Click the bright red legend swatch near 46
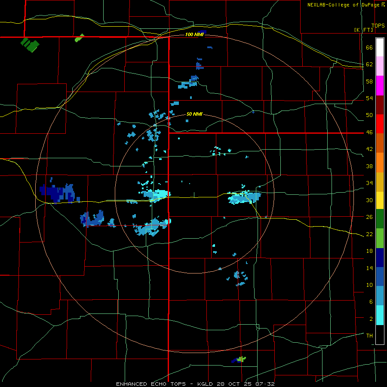Viewport: 387px width, 387px height. click(x=380, y=124)
